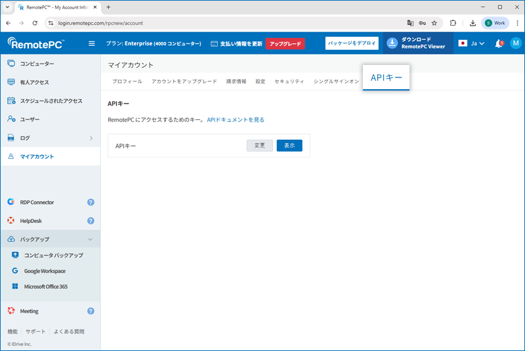Click the red アップグレード button
Image resolution: width=525 pixels, height=351 pixels.
tap(285, 43)
